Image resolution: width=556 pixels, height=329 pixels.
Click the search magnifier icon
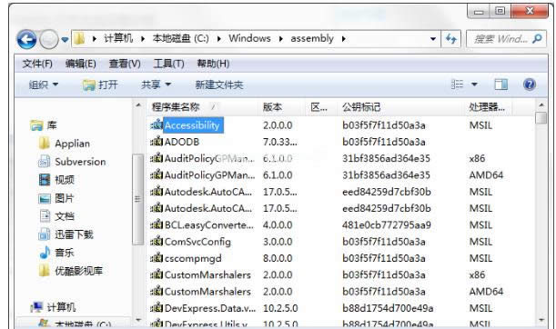[x=537, y=38]
